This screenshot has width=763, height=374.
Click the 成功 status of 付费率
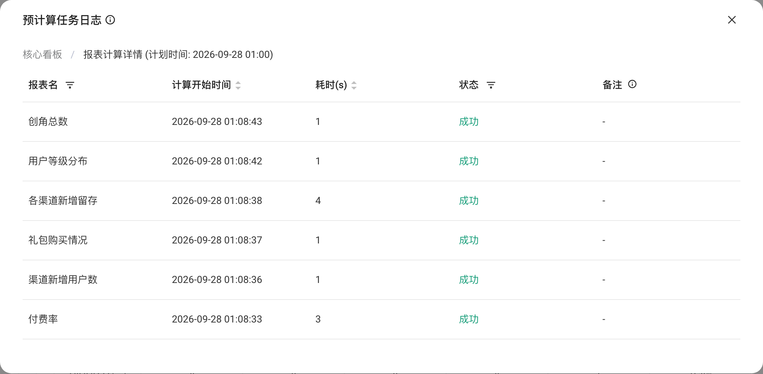coord(469,319)
